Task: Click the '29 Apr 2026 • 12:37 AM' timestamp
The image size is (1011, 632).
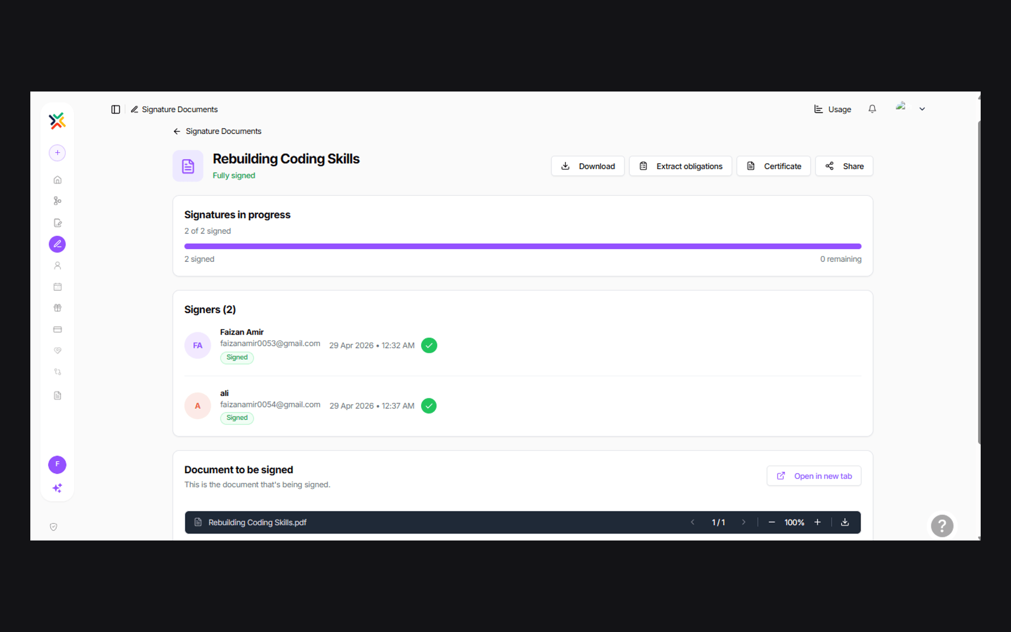Action: pos(372,406)
